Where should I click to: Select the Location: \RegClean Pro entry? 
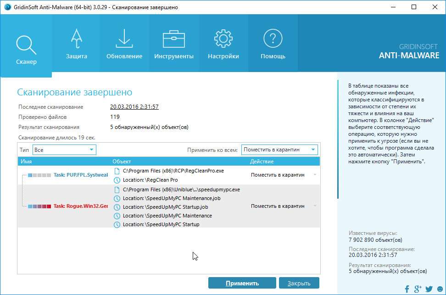tap(150, 180)
